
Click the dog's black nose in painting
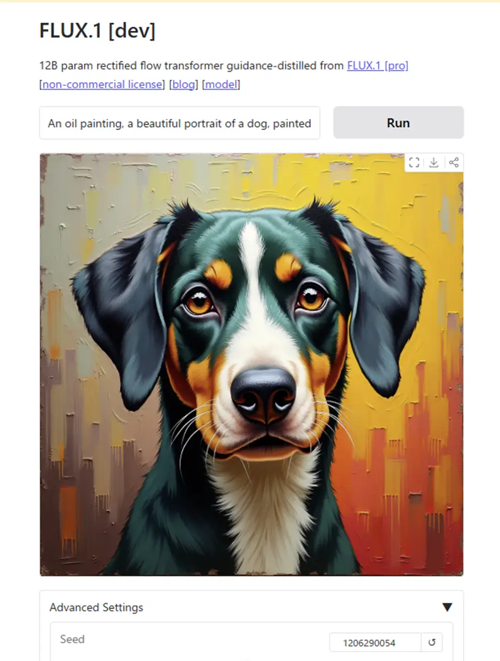[x=264, y=394]
